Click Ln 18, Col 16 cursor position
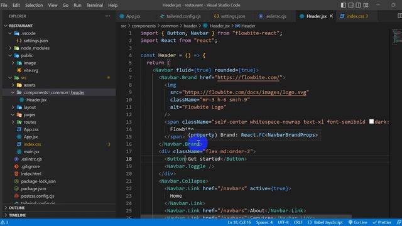The width and height of the screenshot is (402, 226). coord(239,222)
